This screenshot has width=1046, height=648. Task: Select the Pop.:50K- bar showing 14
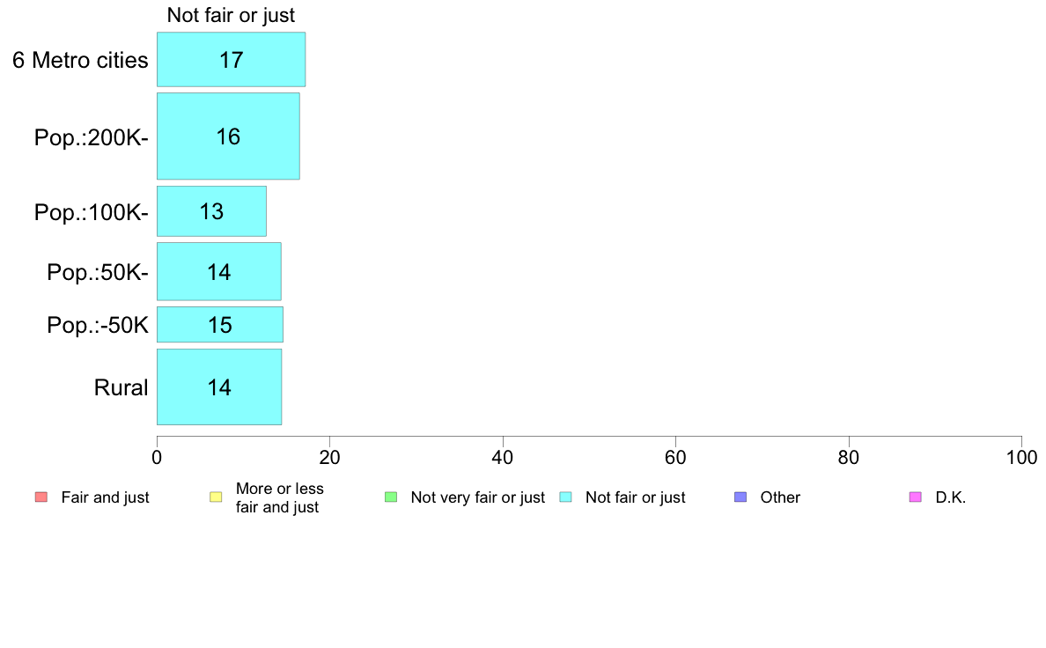tap(219, 271)
